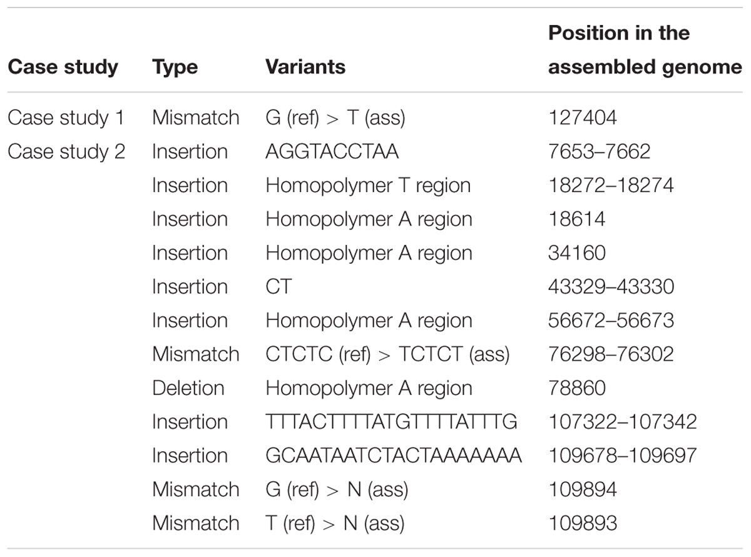Click the Type column header
Screen dimensions: 751x557
(x=176, y=67)
